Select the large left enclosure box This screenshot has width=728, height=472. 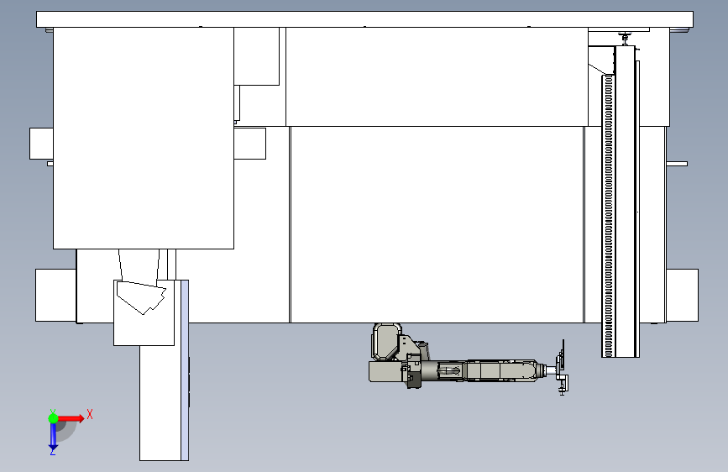[144, 138]
